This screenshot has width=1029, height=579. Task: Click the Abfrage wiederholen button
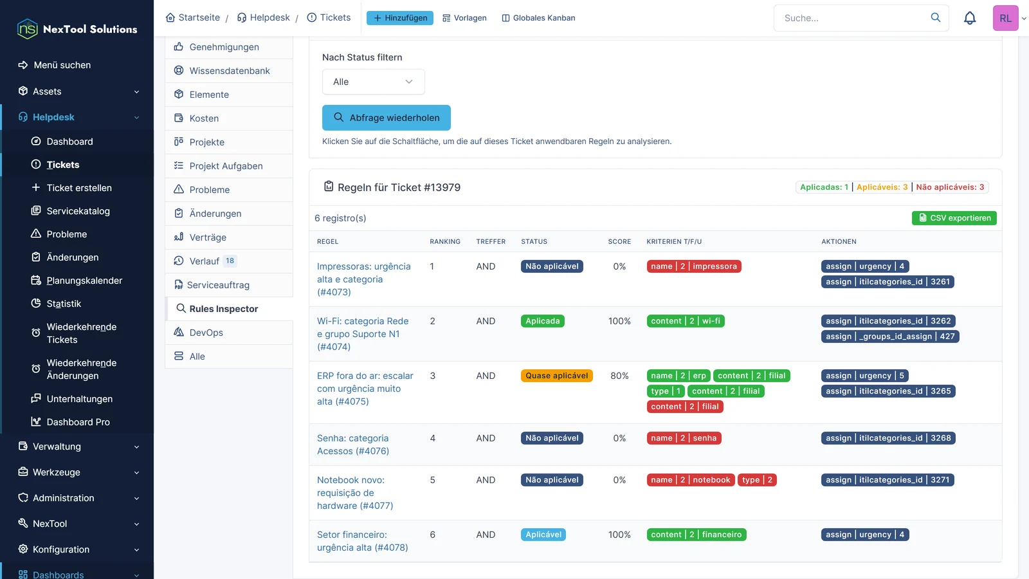(386, 118)
